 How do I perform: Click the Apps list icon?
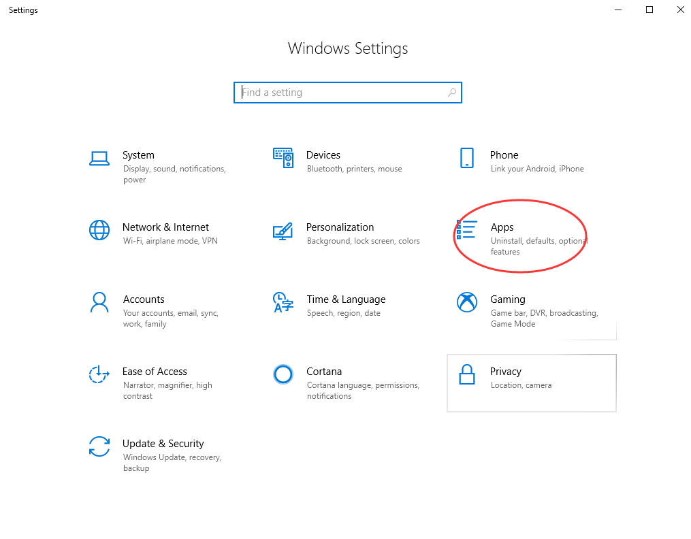click(466, 230)
